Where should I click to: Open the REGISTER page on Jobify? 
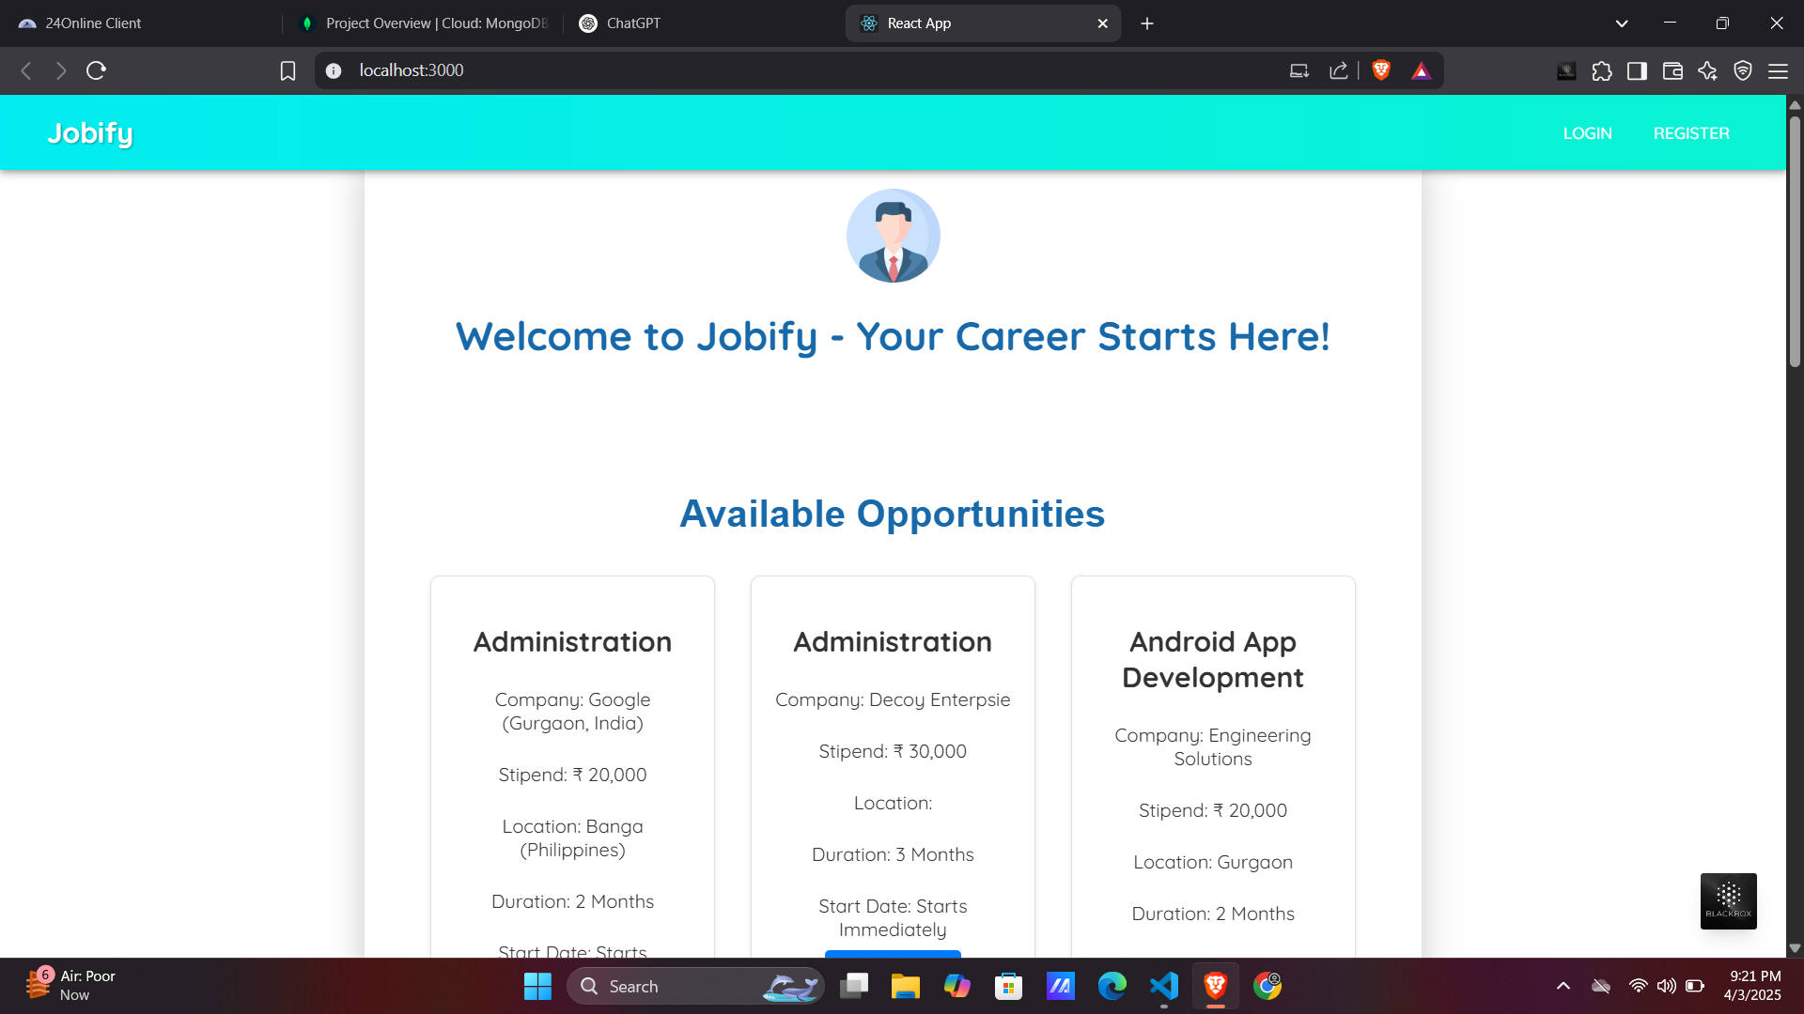pyautogui.click(x=1691, y=132)
